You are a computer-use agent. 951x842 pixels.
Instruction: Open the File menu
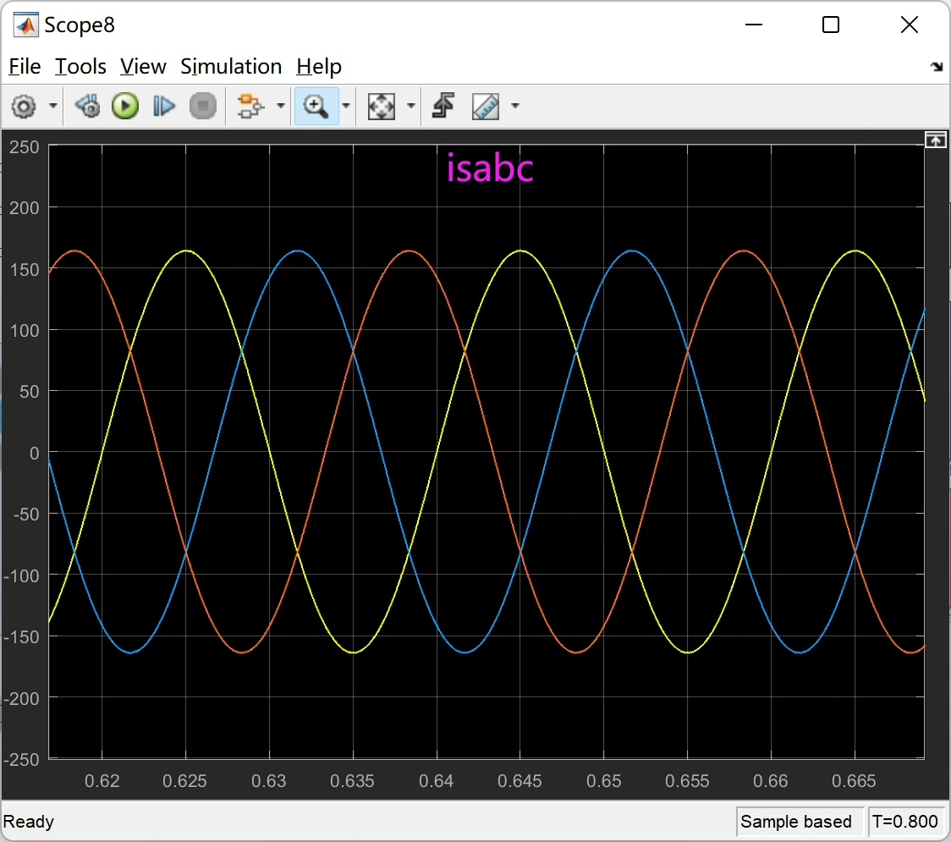pyautogui.click(x=25, y=66)
